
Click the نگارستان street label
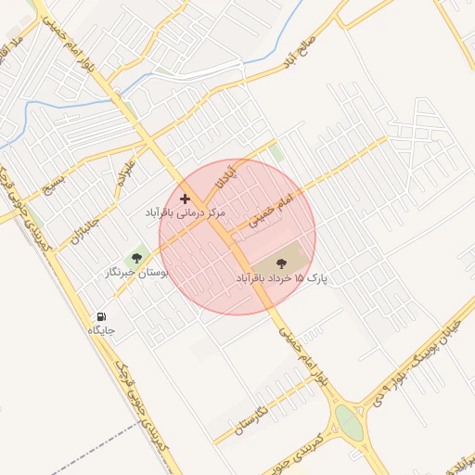point(251,420)
